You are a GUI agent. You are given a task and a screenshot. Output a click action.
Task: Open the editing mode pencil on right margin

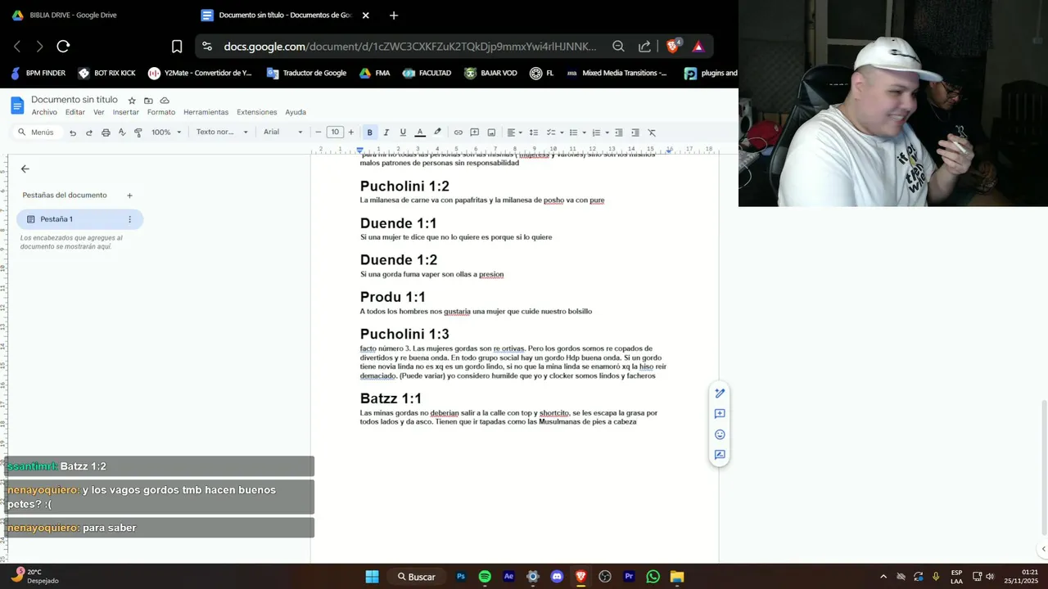(x=720, y=393)
